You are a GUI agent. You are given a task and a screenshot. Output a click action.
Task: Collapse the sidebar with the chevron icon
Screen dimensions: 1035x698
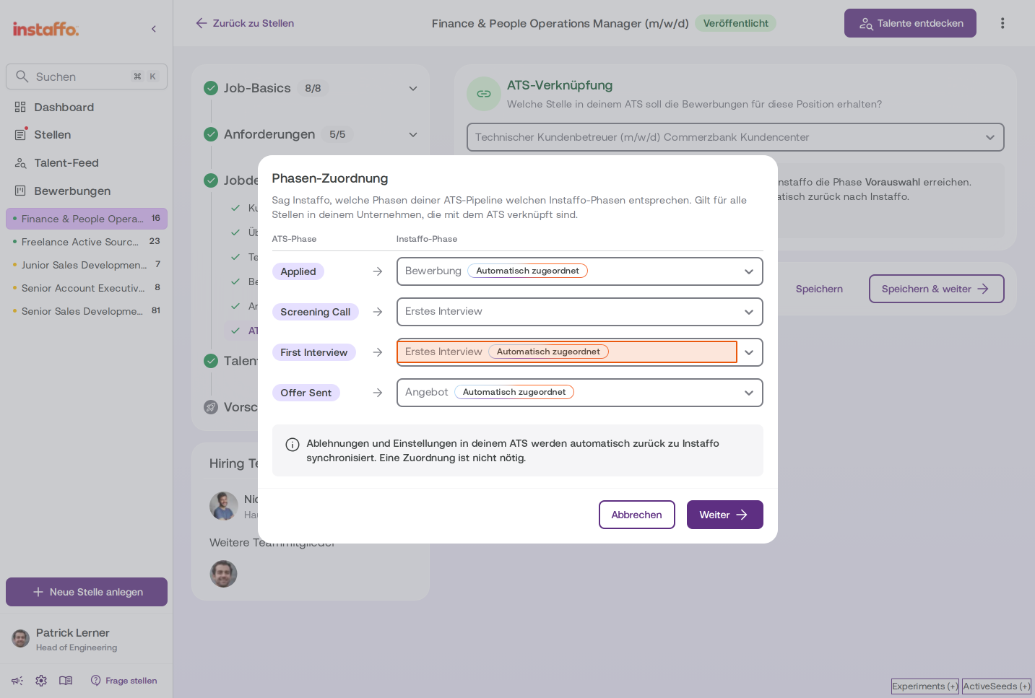click(154, 29)
